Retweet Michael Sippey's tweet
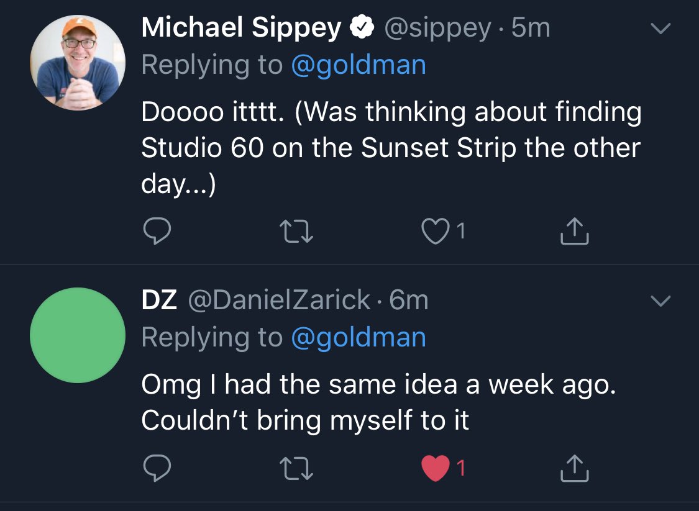 pyautogui.click(x=296, y=231)
